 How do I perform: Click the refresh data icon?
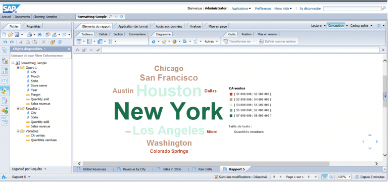click(60, 42)
